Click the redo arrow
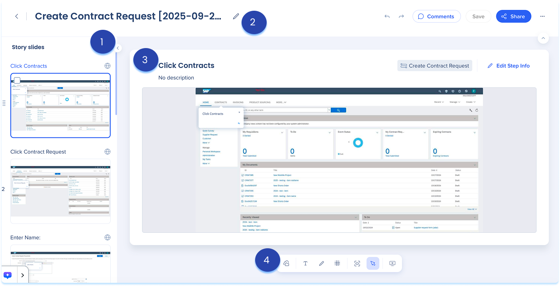Screen dimensions: 560x286 (401, 16)
